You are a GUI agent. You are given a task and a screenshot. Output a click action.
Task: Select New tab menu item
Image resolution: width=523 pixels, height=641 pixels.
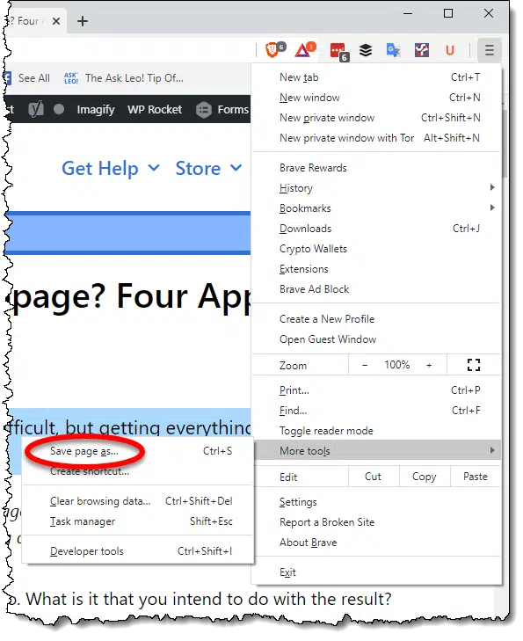[x=376, y=77]
